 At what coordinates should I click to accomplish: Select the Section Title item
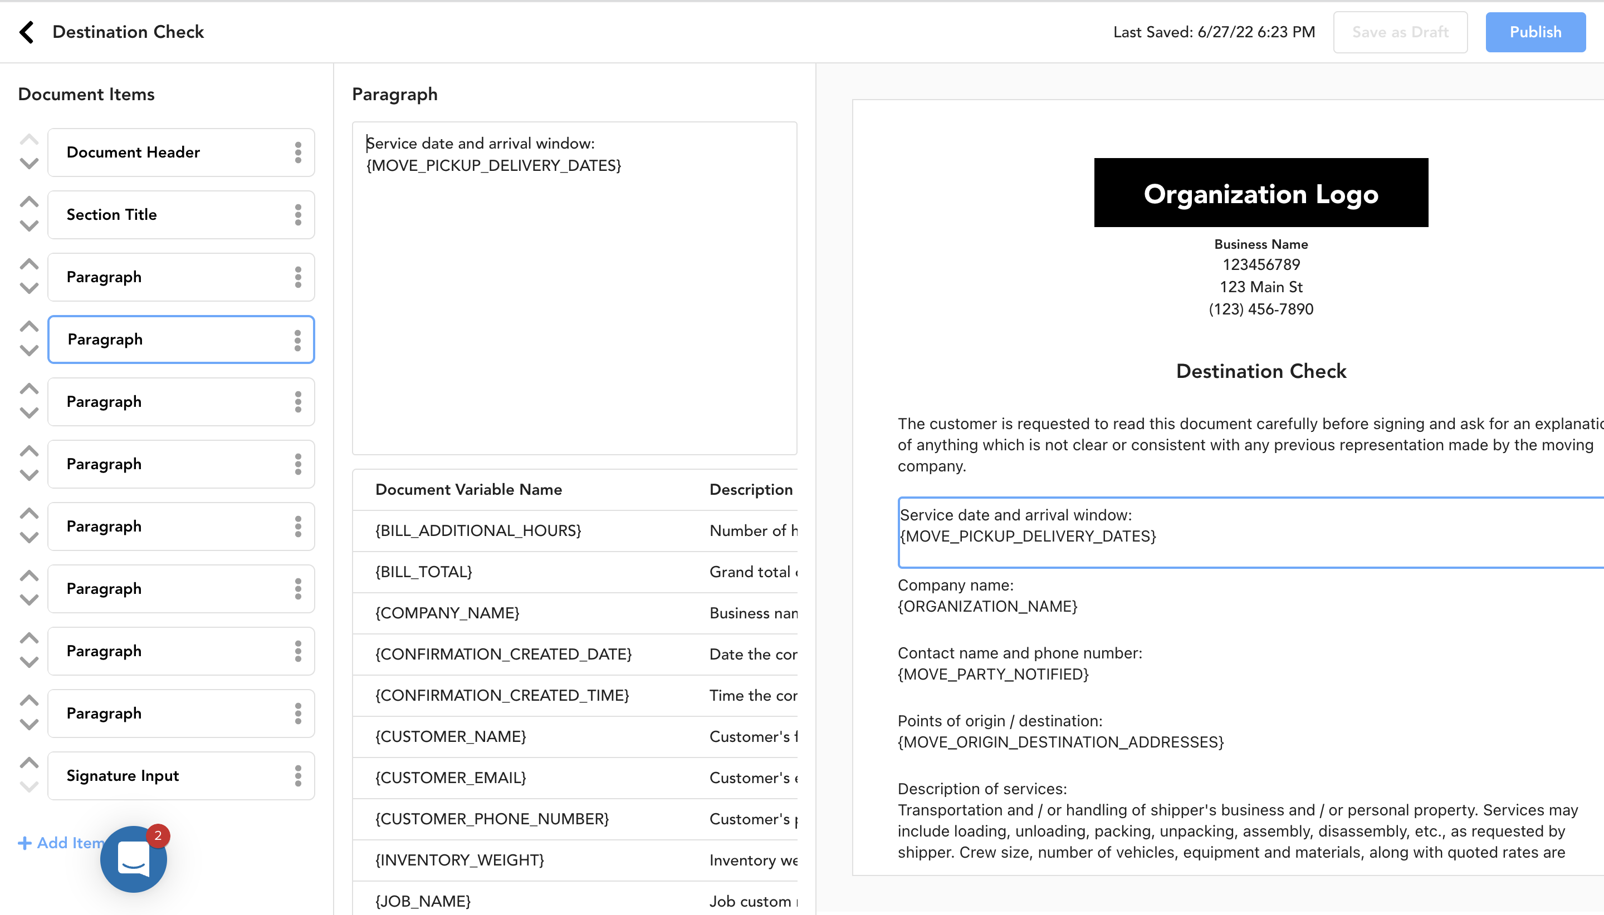(x=181, y=215)
